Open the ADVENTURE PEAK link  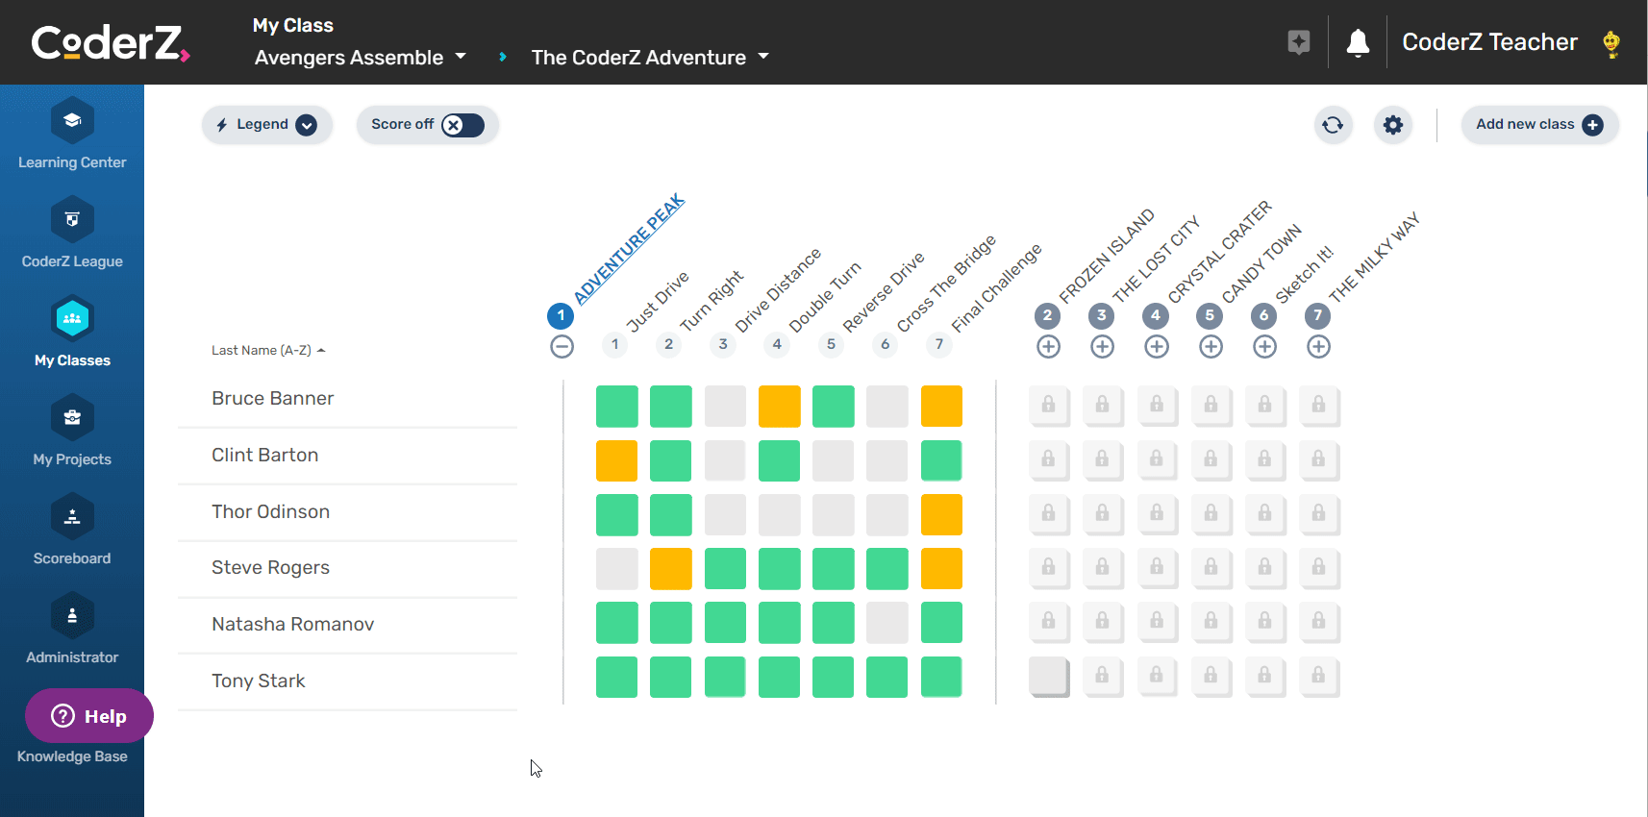(629, 248)
